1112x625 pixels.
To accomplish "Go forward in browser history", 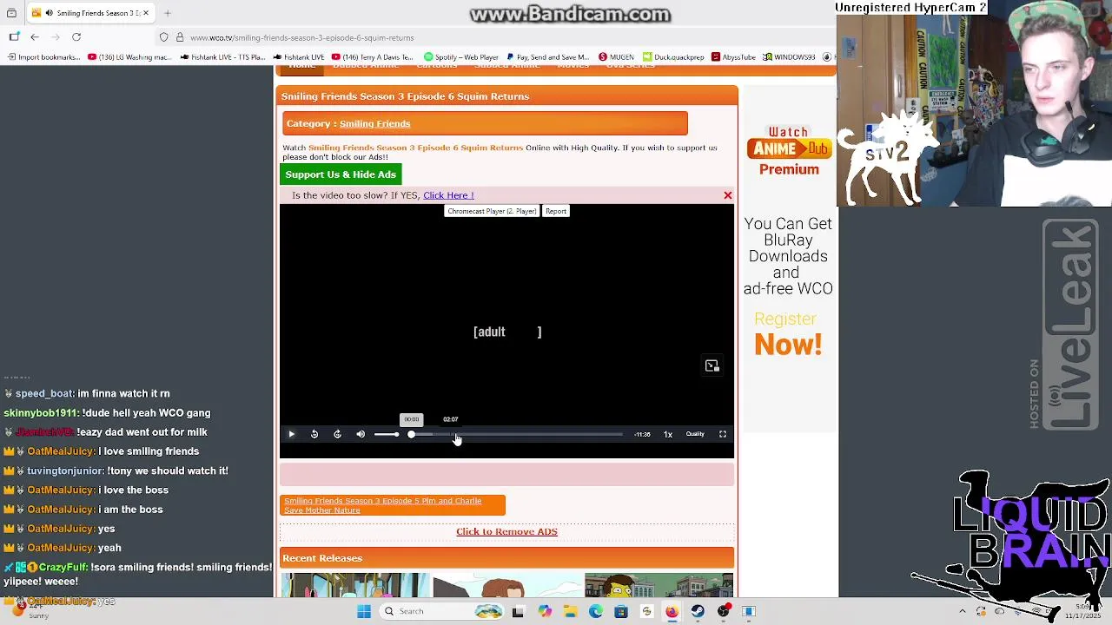I will tap(56, 37).
